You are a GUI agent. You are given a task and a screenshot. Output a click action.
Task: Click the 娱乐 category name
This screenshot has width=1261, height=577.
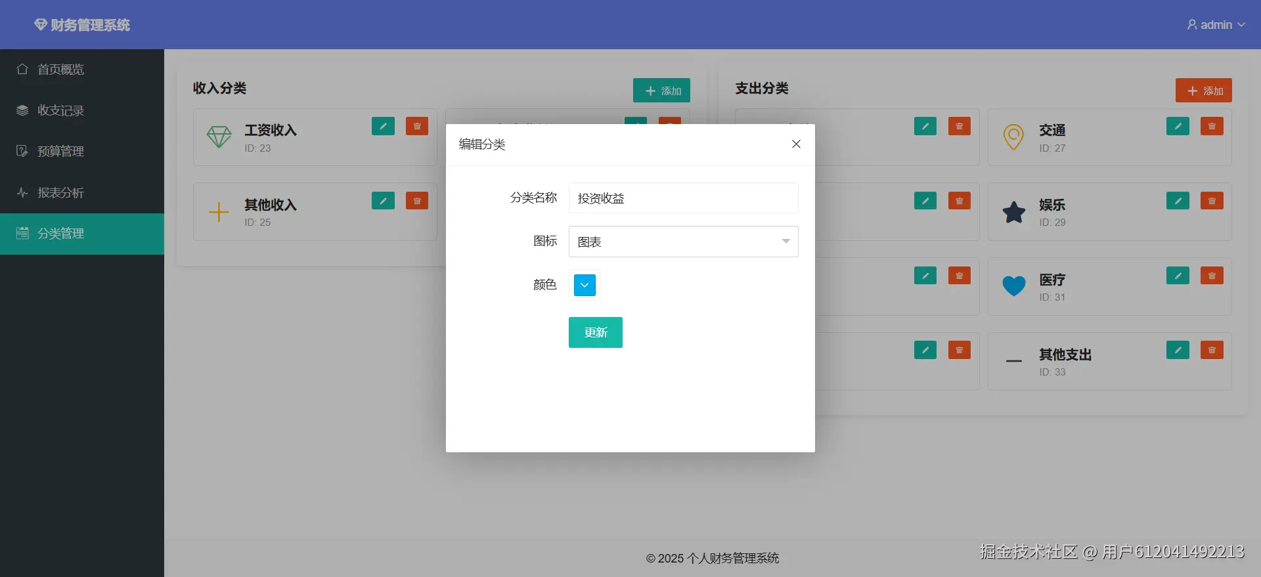tap(1052, 205)
